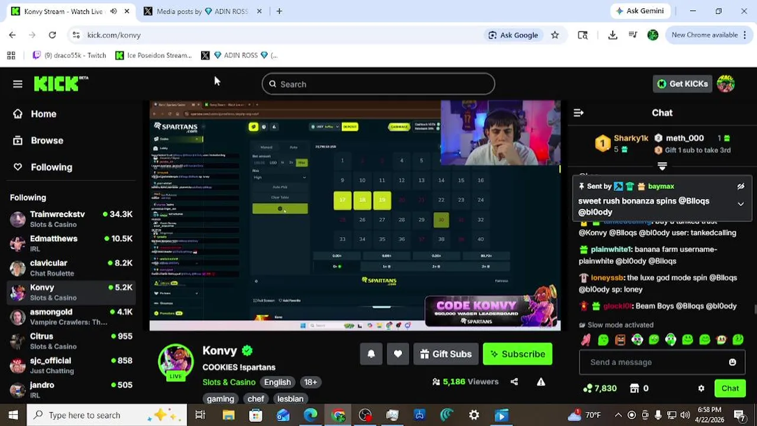Subscribe to Konvy
The image size is (757, 426).
517,354
